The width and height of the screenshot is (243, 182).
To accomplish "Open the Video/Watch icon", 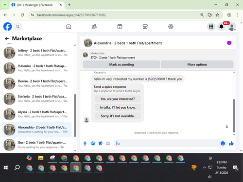I will tap(120, 27).
